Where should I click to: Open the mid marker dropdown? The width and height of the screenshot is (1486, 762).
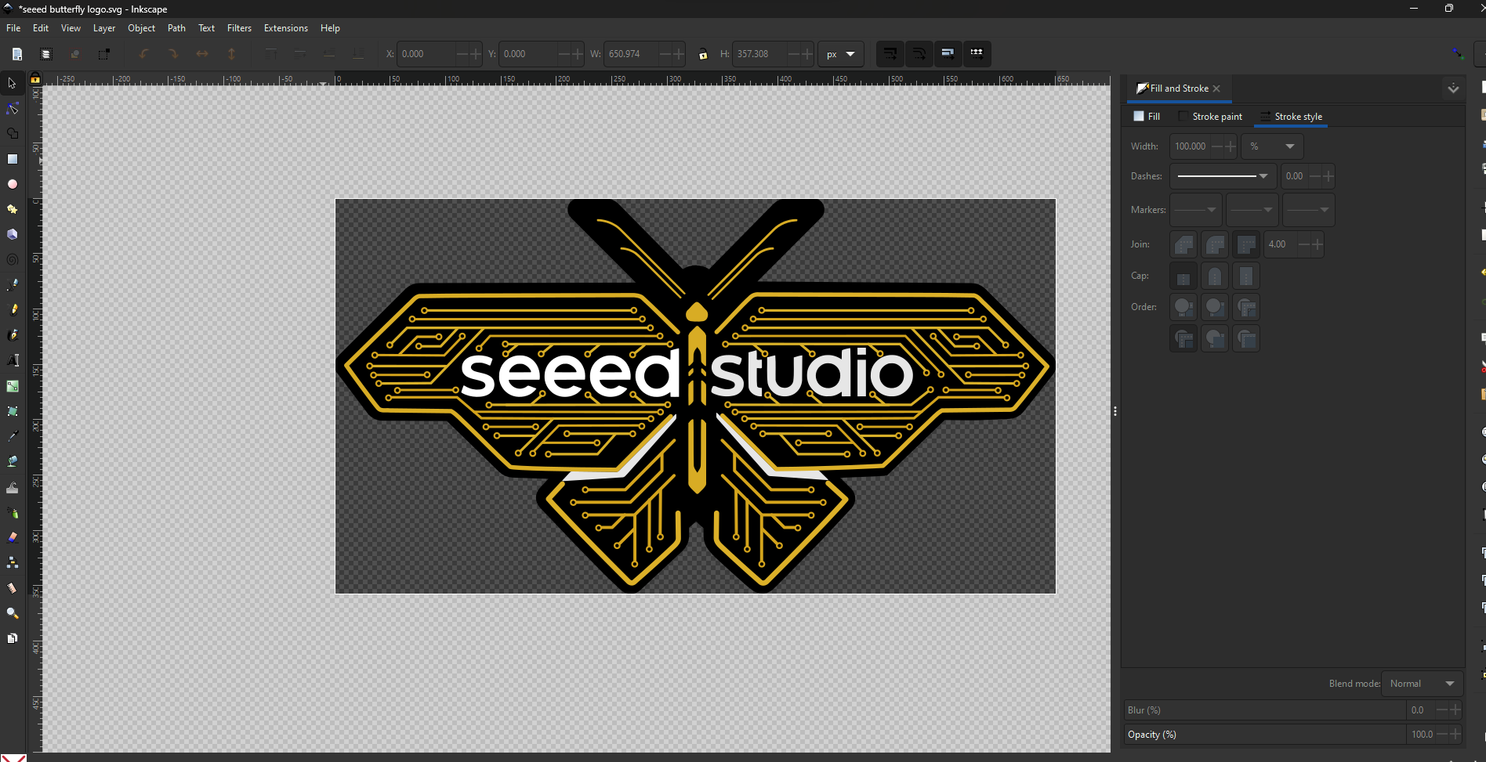coord(1252,210)
